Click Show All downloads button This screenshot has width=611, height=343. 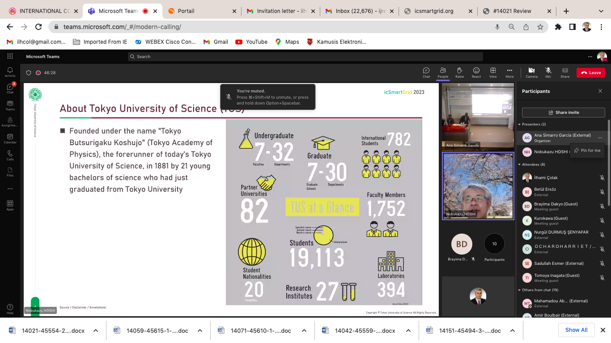click(x=576, y=330)
